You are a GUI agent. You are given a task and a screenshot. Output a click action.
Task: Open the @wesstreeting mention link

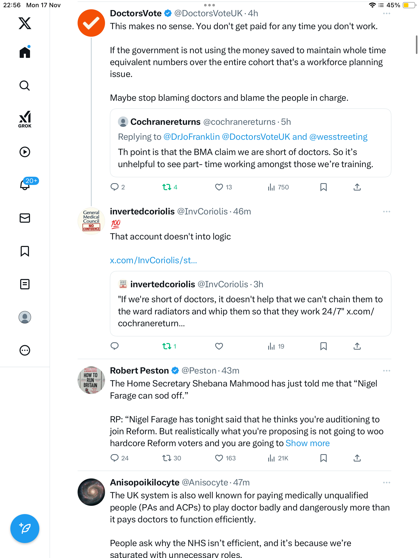tap(338, 137)
